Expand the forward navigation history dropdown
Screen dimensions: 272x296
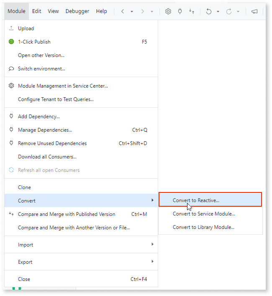152,12
